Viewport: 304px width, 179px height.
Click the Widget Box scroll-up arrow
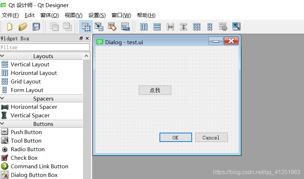click(87, 56)
